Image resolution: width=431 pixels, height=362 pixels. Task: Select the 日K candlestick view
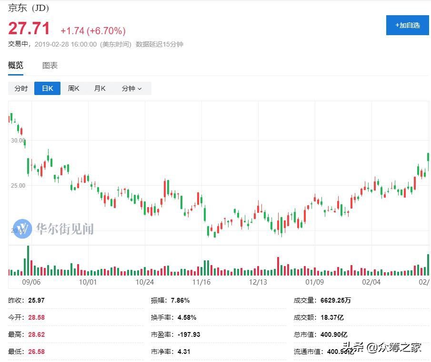47,88
